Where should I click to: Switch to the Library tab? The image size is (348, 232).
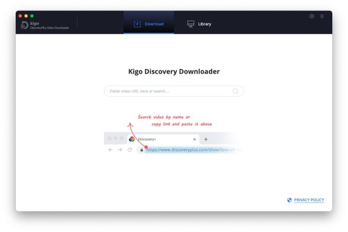click(199, 24)
